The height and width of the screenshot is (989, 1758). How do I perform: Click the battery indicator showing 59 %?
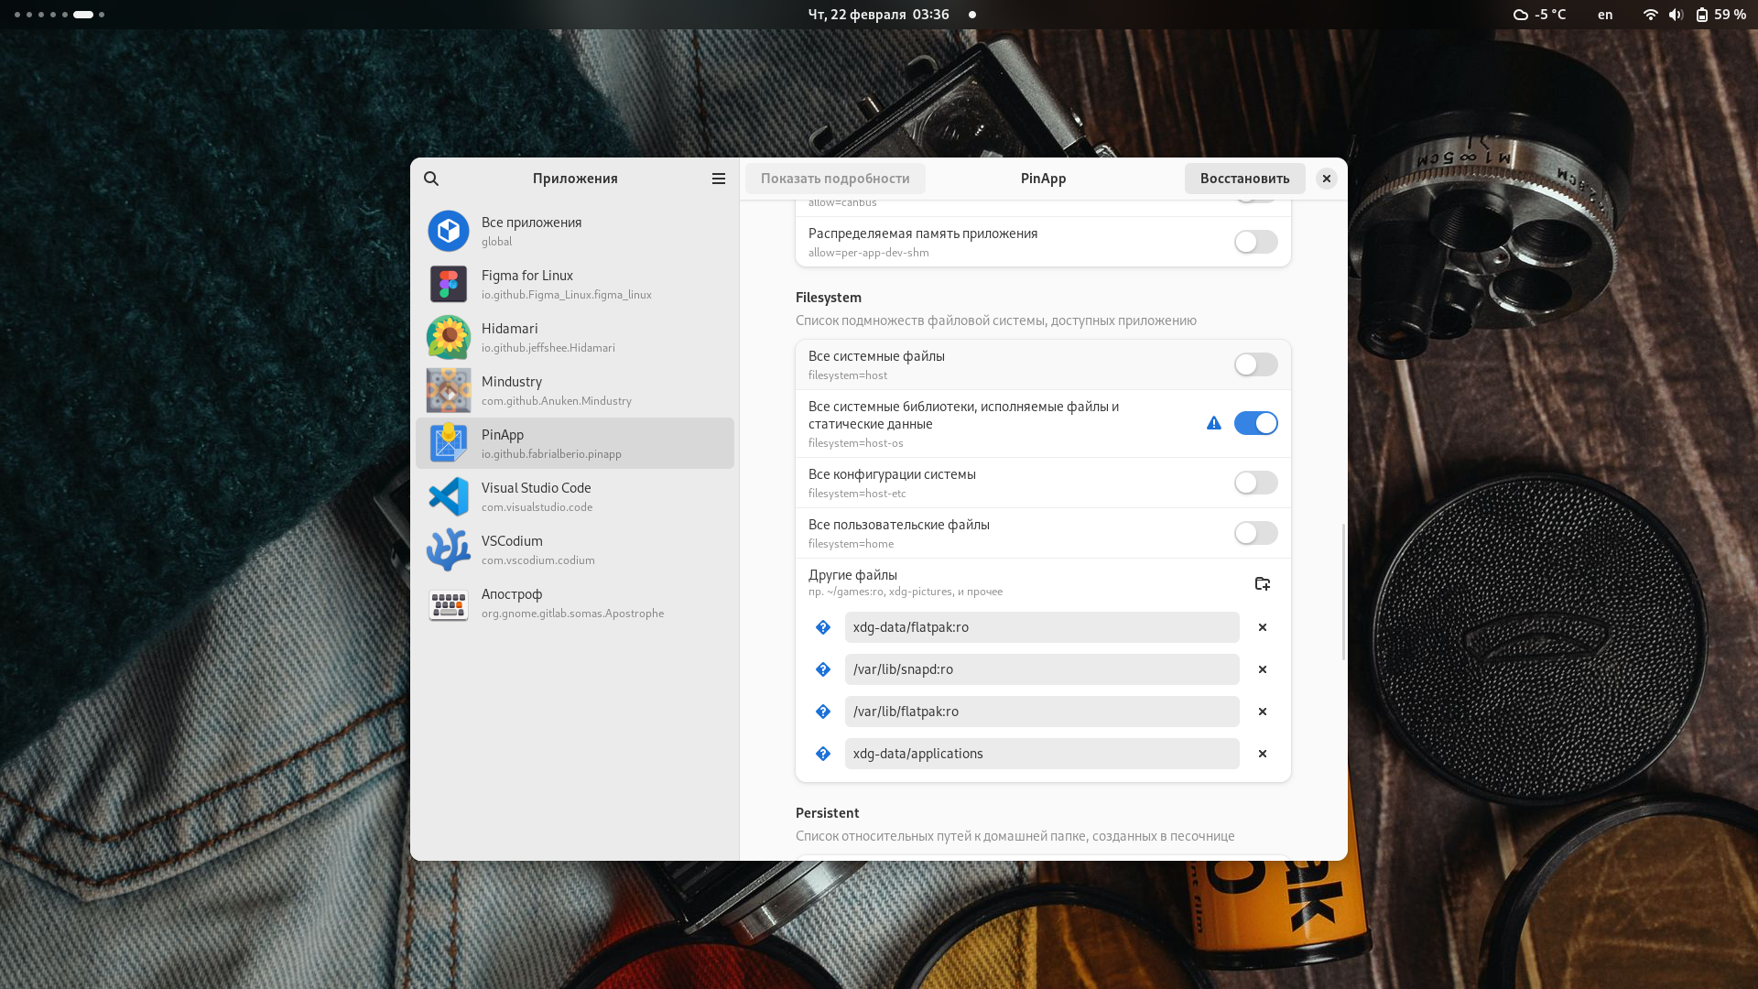[1720, 15]
